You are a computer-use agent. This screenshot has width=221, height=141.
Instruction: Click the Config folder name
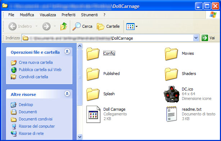[109, 53]
